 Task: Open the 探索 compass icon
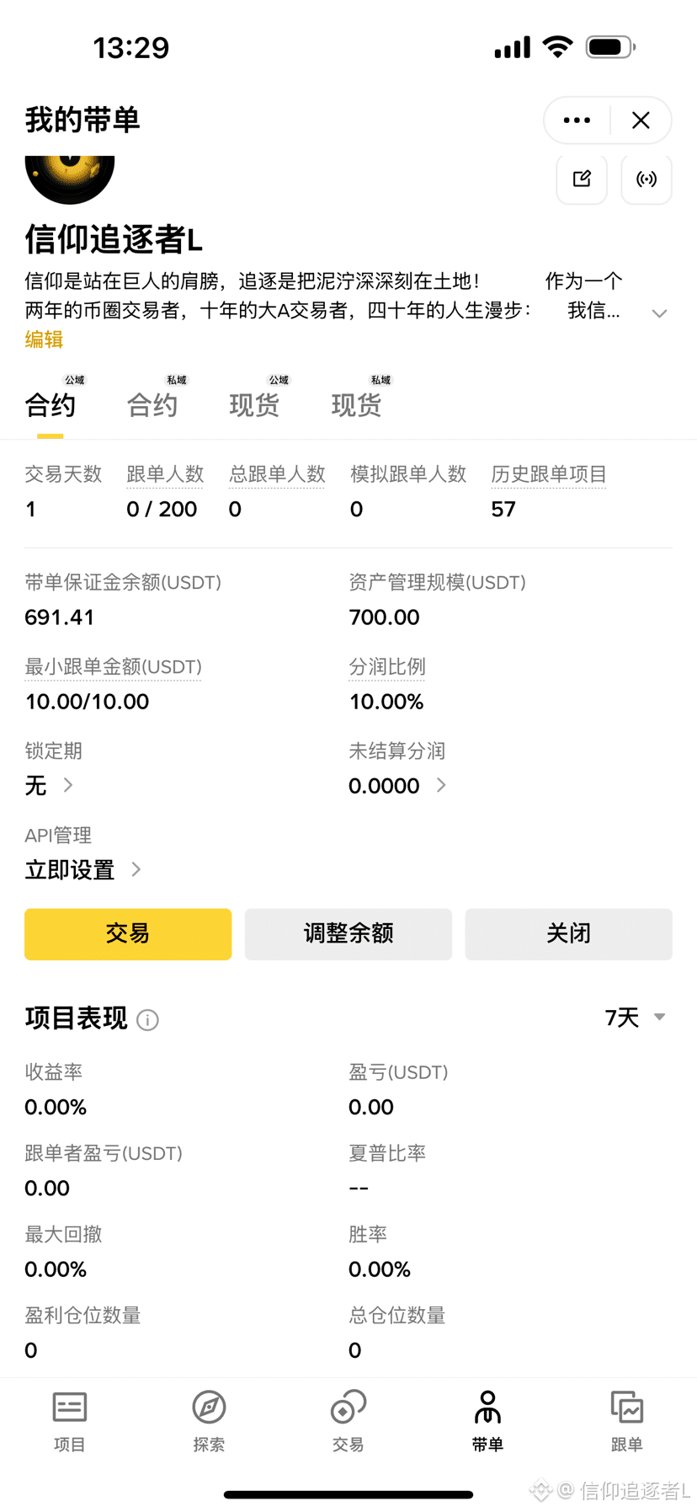coord(209,1421)
